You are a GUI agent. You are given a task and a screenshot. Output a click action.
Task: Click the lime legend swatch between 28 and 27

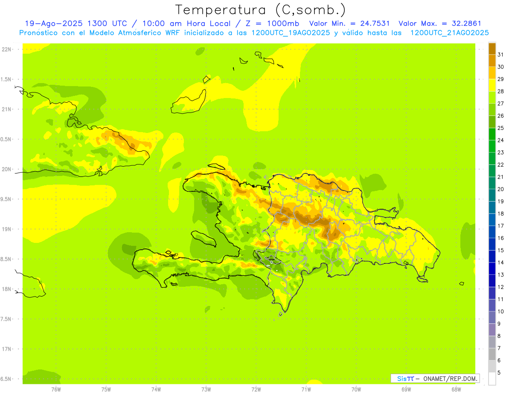[492, 97]
